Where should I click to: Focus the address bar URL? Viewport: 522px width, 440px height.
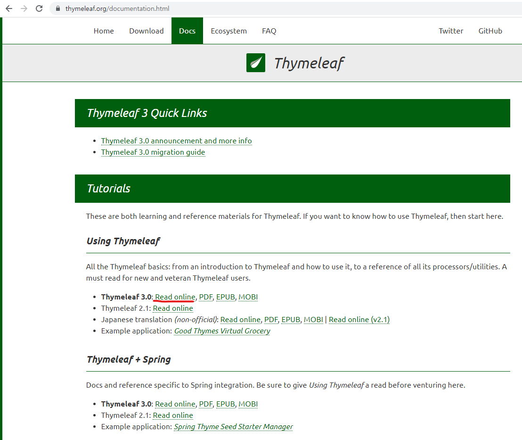coord(117,8)
